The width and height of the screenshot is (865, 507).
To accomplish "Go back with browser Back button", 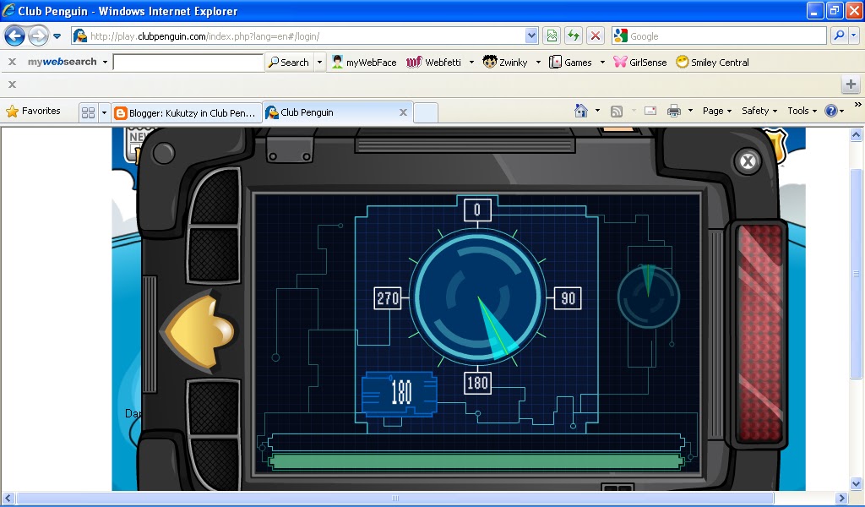I will click(x=15, y=36).
